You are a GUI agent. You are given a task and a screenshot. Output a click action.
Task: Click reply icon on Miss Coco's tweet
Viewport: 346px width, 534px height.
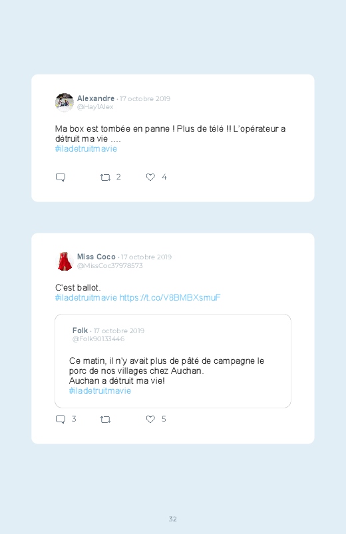point(61,419)
